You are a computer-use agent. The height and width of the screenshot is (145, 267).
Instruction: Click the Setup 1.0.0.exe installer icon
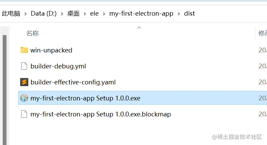click(24, 98)
